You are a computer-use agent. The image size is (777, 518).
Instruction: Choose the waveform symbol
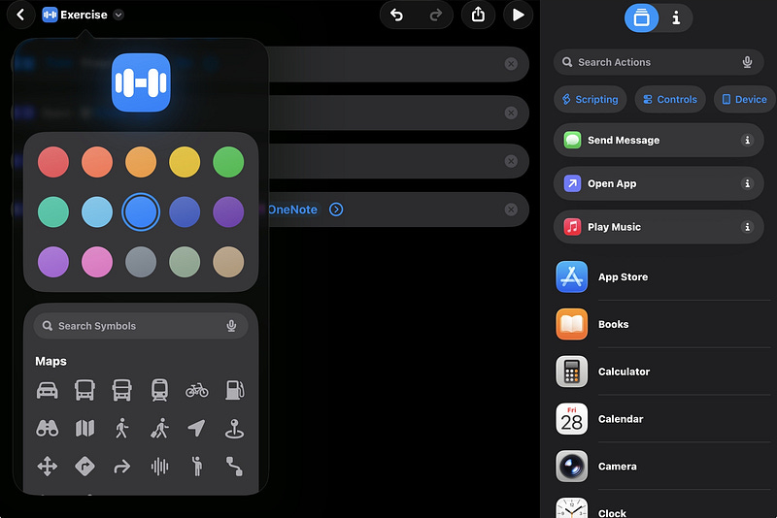(x=159, y=466)
